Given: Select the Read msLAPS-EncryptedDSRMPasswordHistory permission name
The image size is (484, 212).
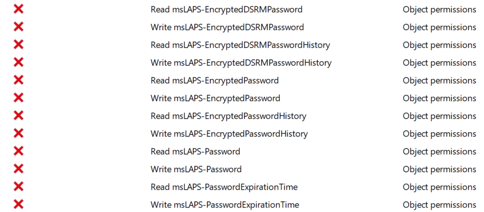Looking at the screenshot, I should 240,45.
